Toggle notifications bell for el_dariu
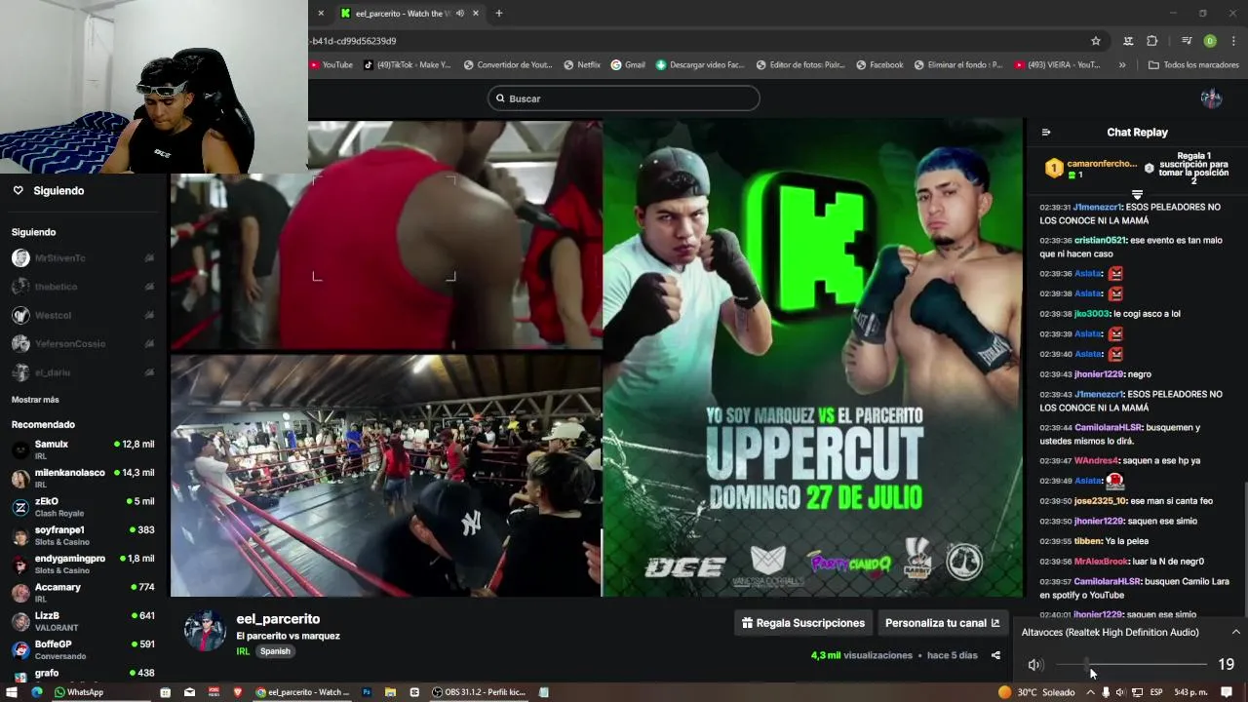The width and height of the screenshot is (1248, 702). point(149,372)
